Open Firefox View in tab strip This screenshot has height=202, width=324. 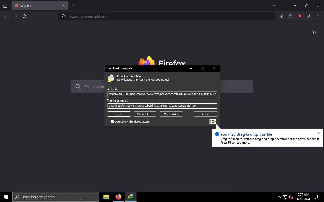click(5, 6)
